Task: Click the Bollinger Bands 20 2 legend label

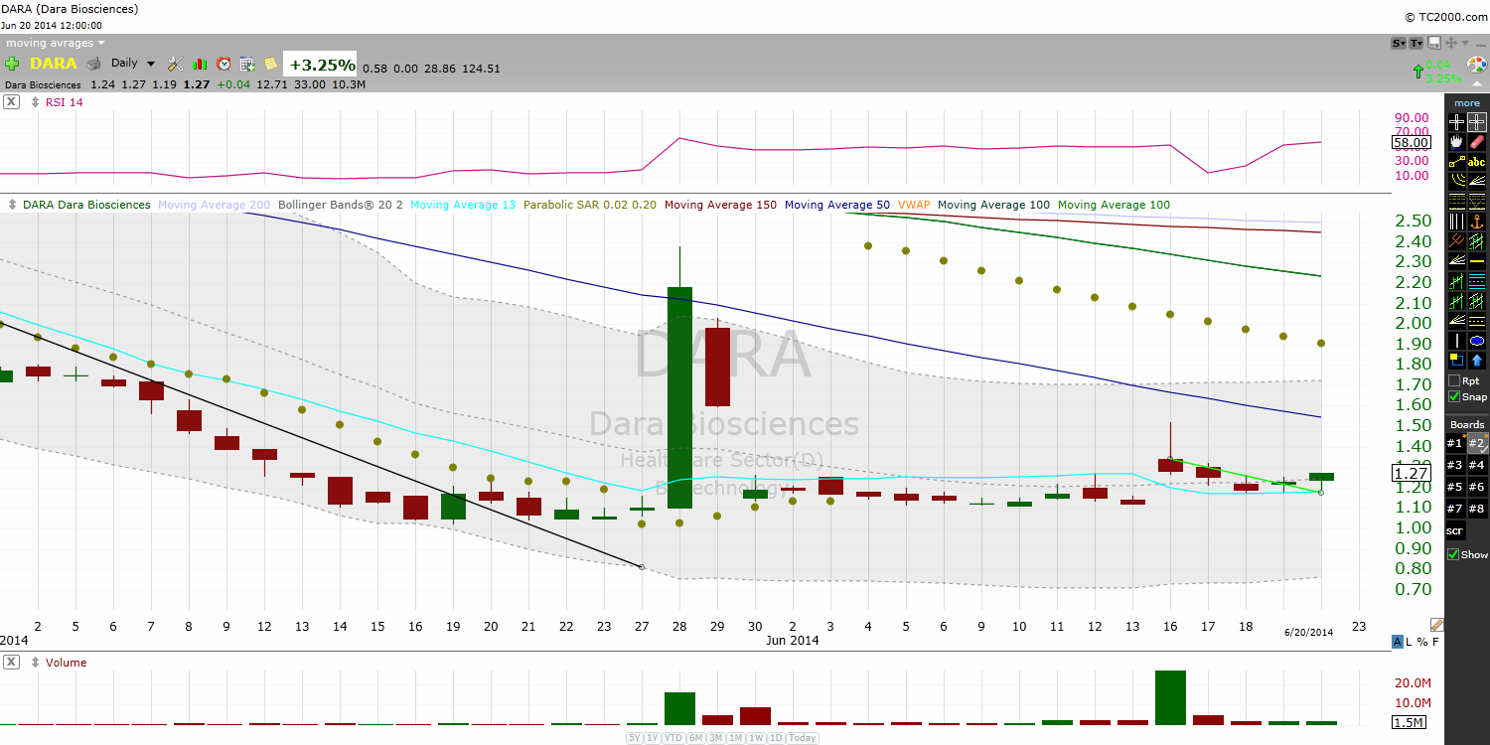Action: click(x=340, y=205)
